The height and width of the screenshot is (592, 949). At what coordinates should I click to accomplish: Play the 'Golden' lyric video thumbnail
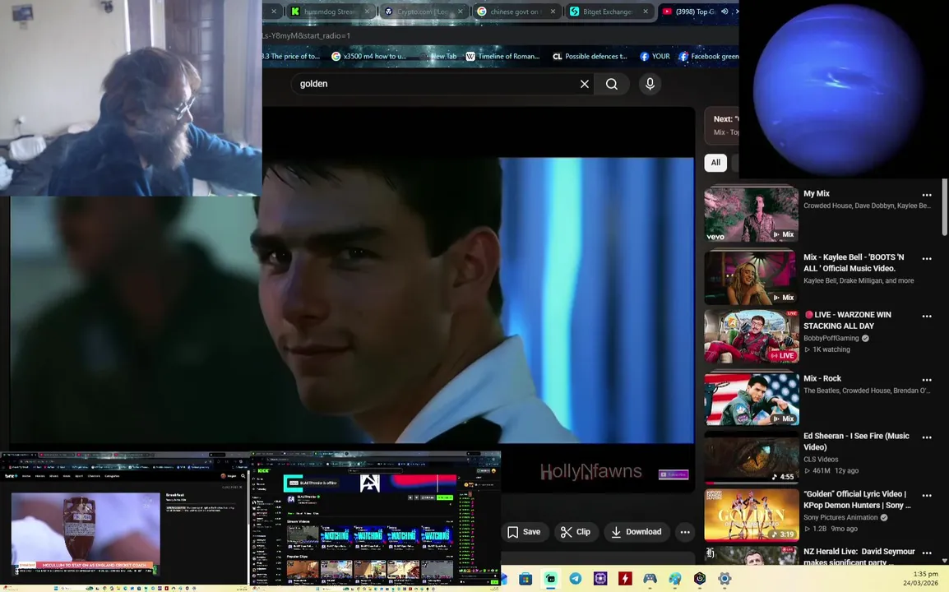coord(752,516)
